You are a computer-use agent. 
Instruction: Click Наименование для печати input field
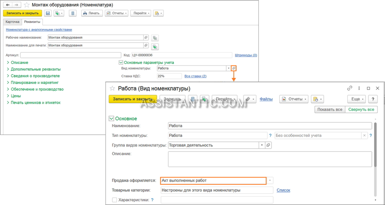click(95, 46)
